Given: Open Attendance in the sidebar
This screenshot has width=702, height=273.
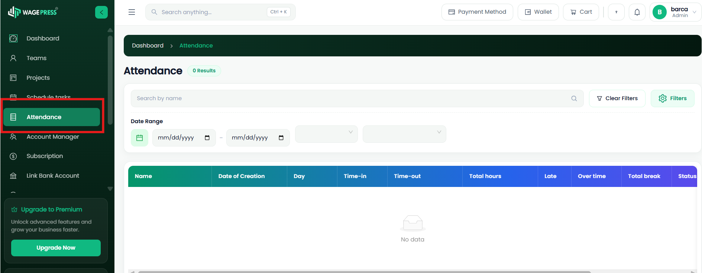Looking at the screenshot, I should click(x=52, y=117).
